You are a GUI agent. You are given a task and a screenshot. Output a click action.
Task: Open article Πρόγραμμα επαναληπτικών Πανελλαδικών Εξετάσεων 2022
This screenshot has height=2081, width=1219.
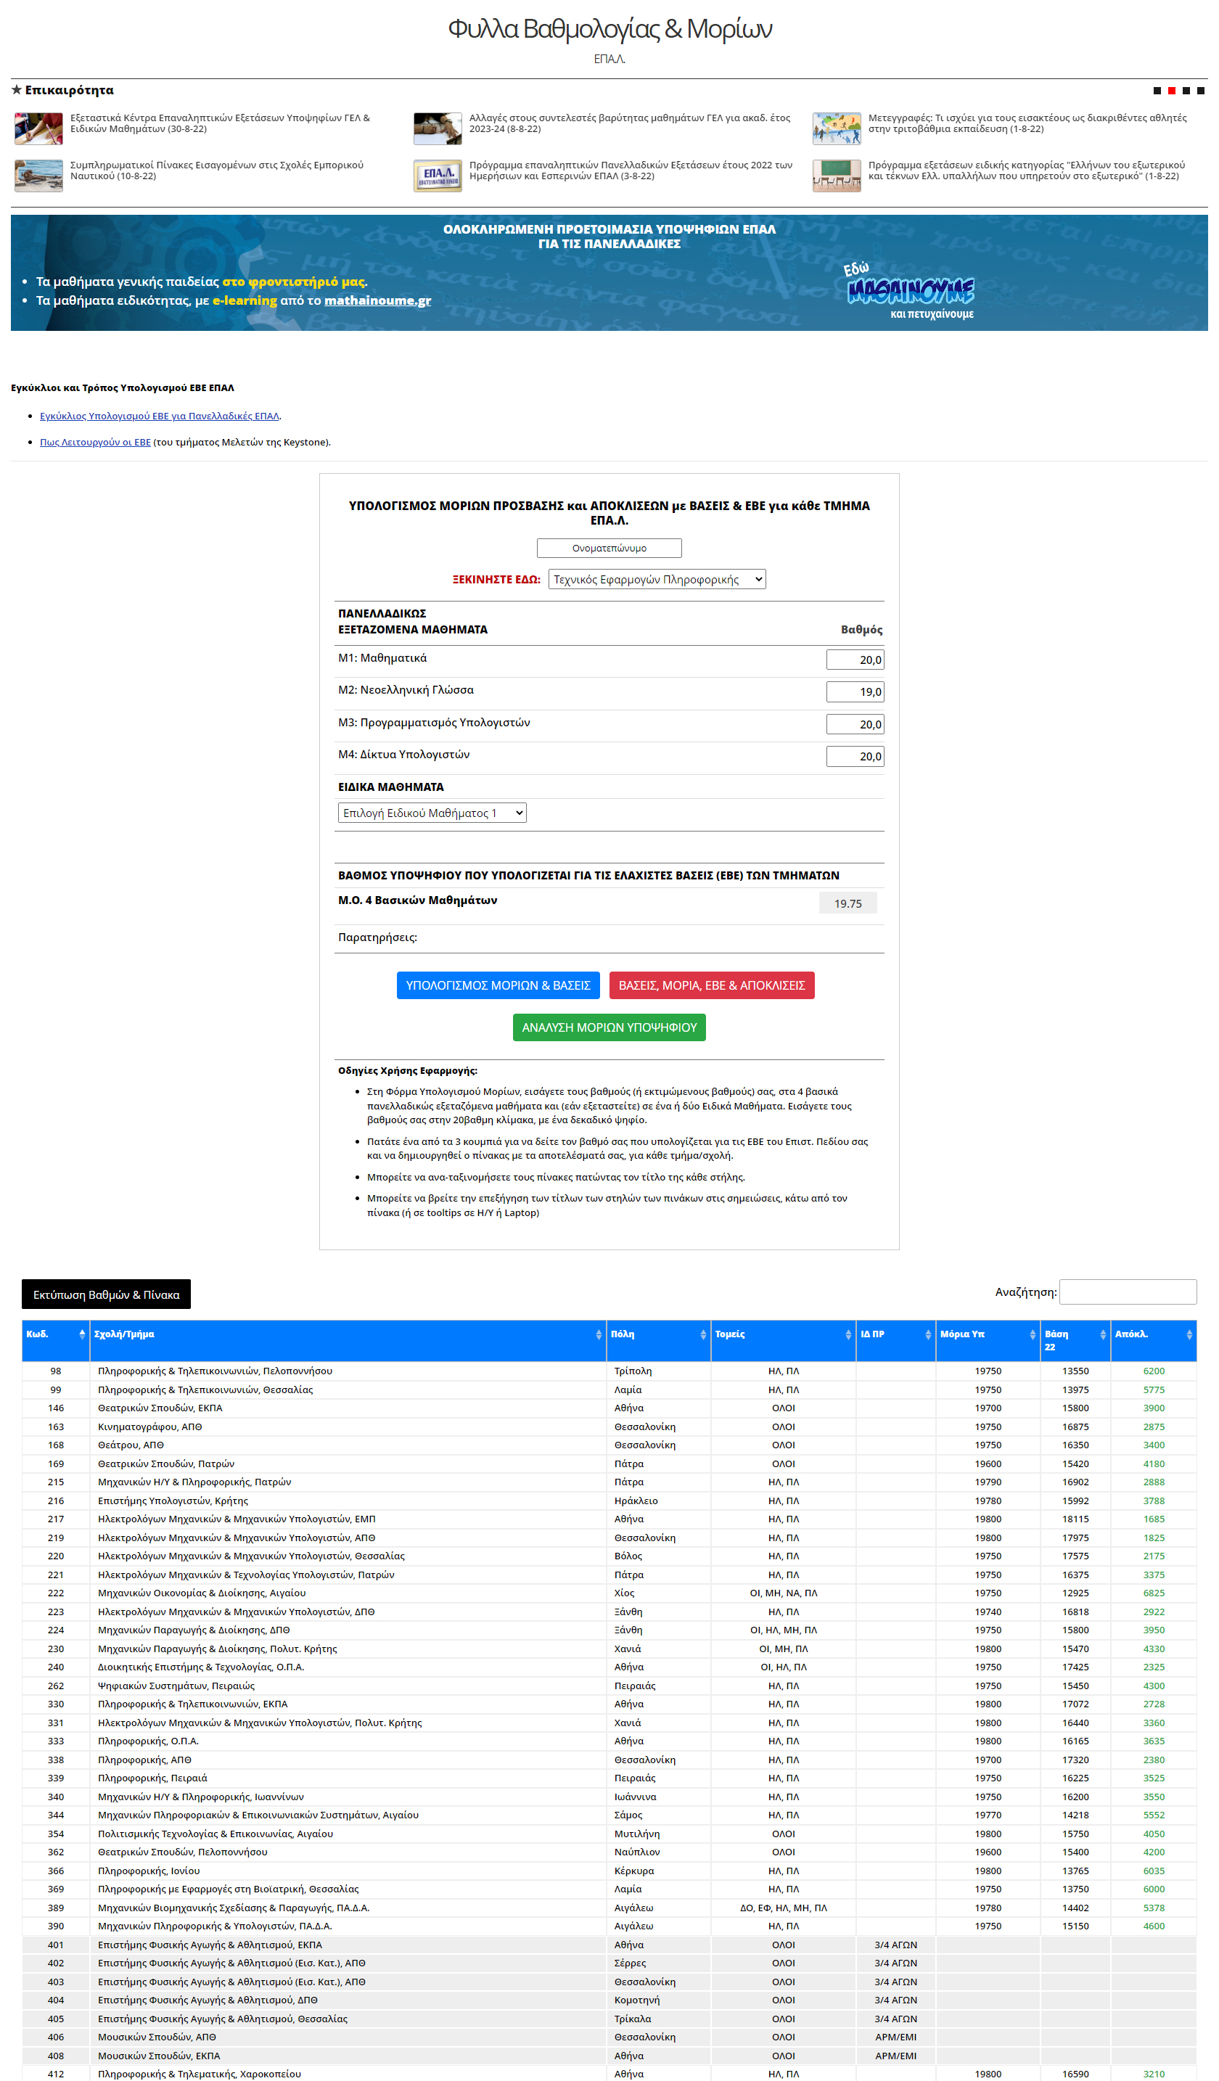pos(630,170)
